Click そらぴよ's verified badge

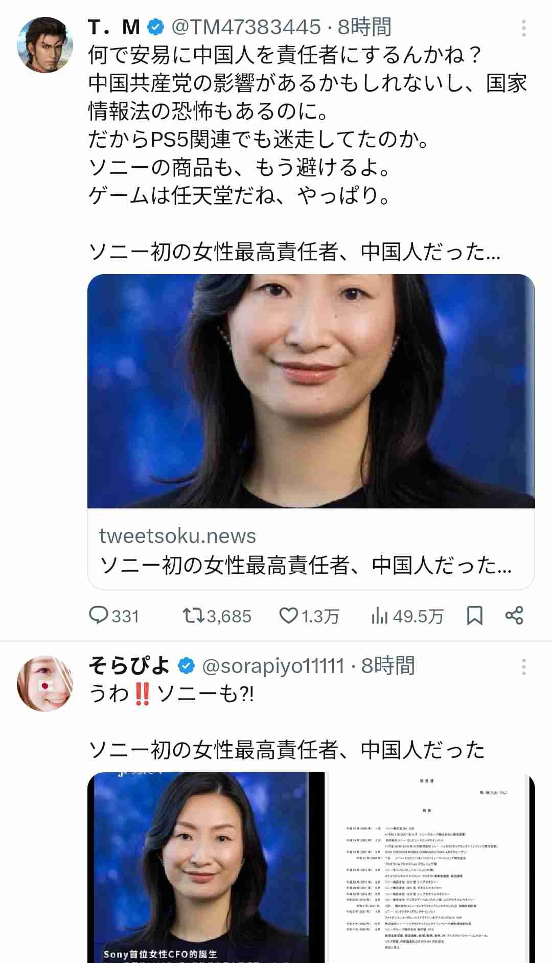(x=186, y=666)
